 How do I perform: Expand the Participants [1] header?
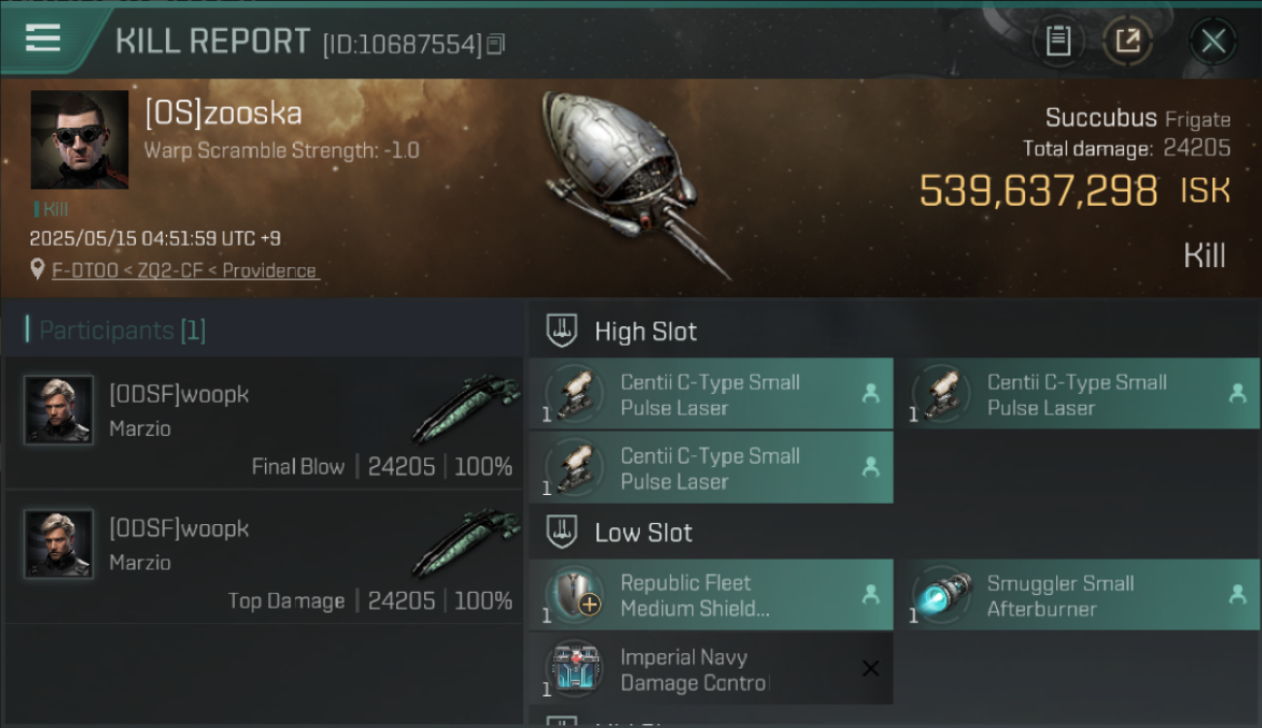tap(122, 330)
